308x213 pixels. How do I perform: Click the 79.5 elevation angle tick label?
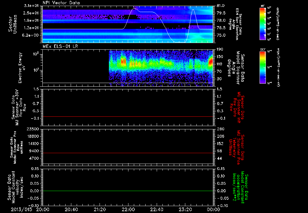(221, 13)
